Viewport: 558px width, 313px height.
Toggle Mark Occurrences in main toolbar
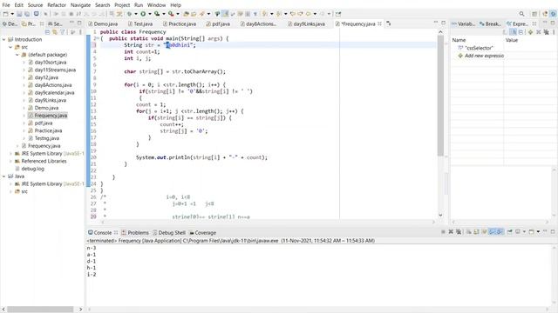(225, 14)
